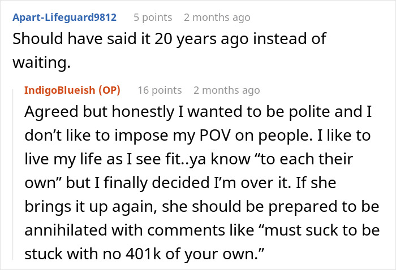The image size is (396, 270).
Task: Click the word 'waiting.' in the first comment
Action: (41, 63)
